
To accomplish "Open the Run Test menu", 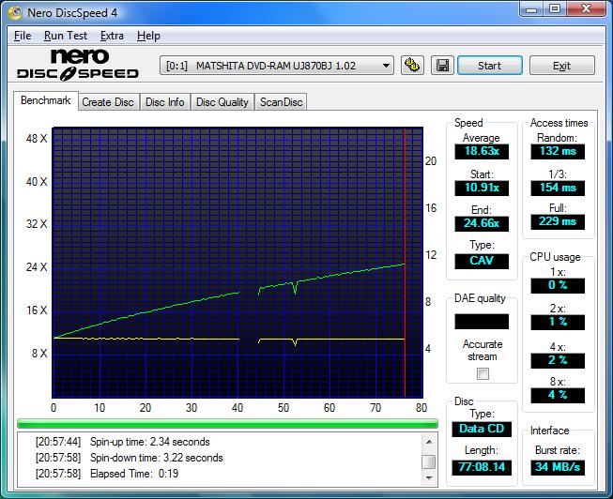I will click(66, 36).
